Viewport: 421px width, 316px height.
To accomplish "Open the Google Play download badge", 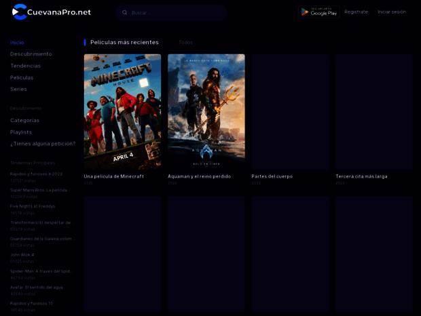I will [319, 12].
